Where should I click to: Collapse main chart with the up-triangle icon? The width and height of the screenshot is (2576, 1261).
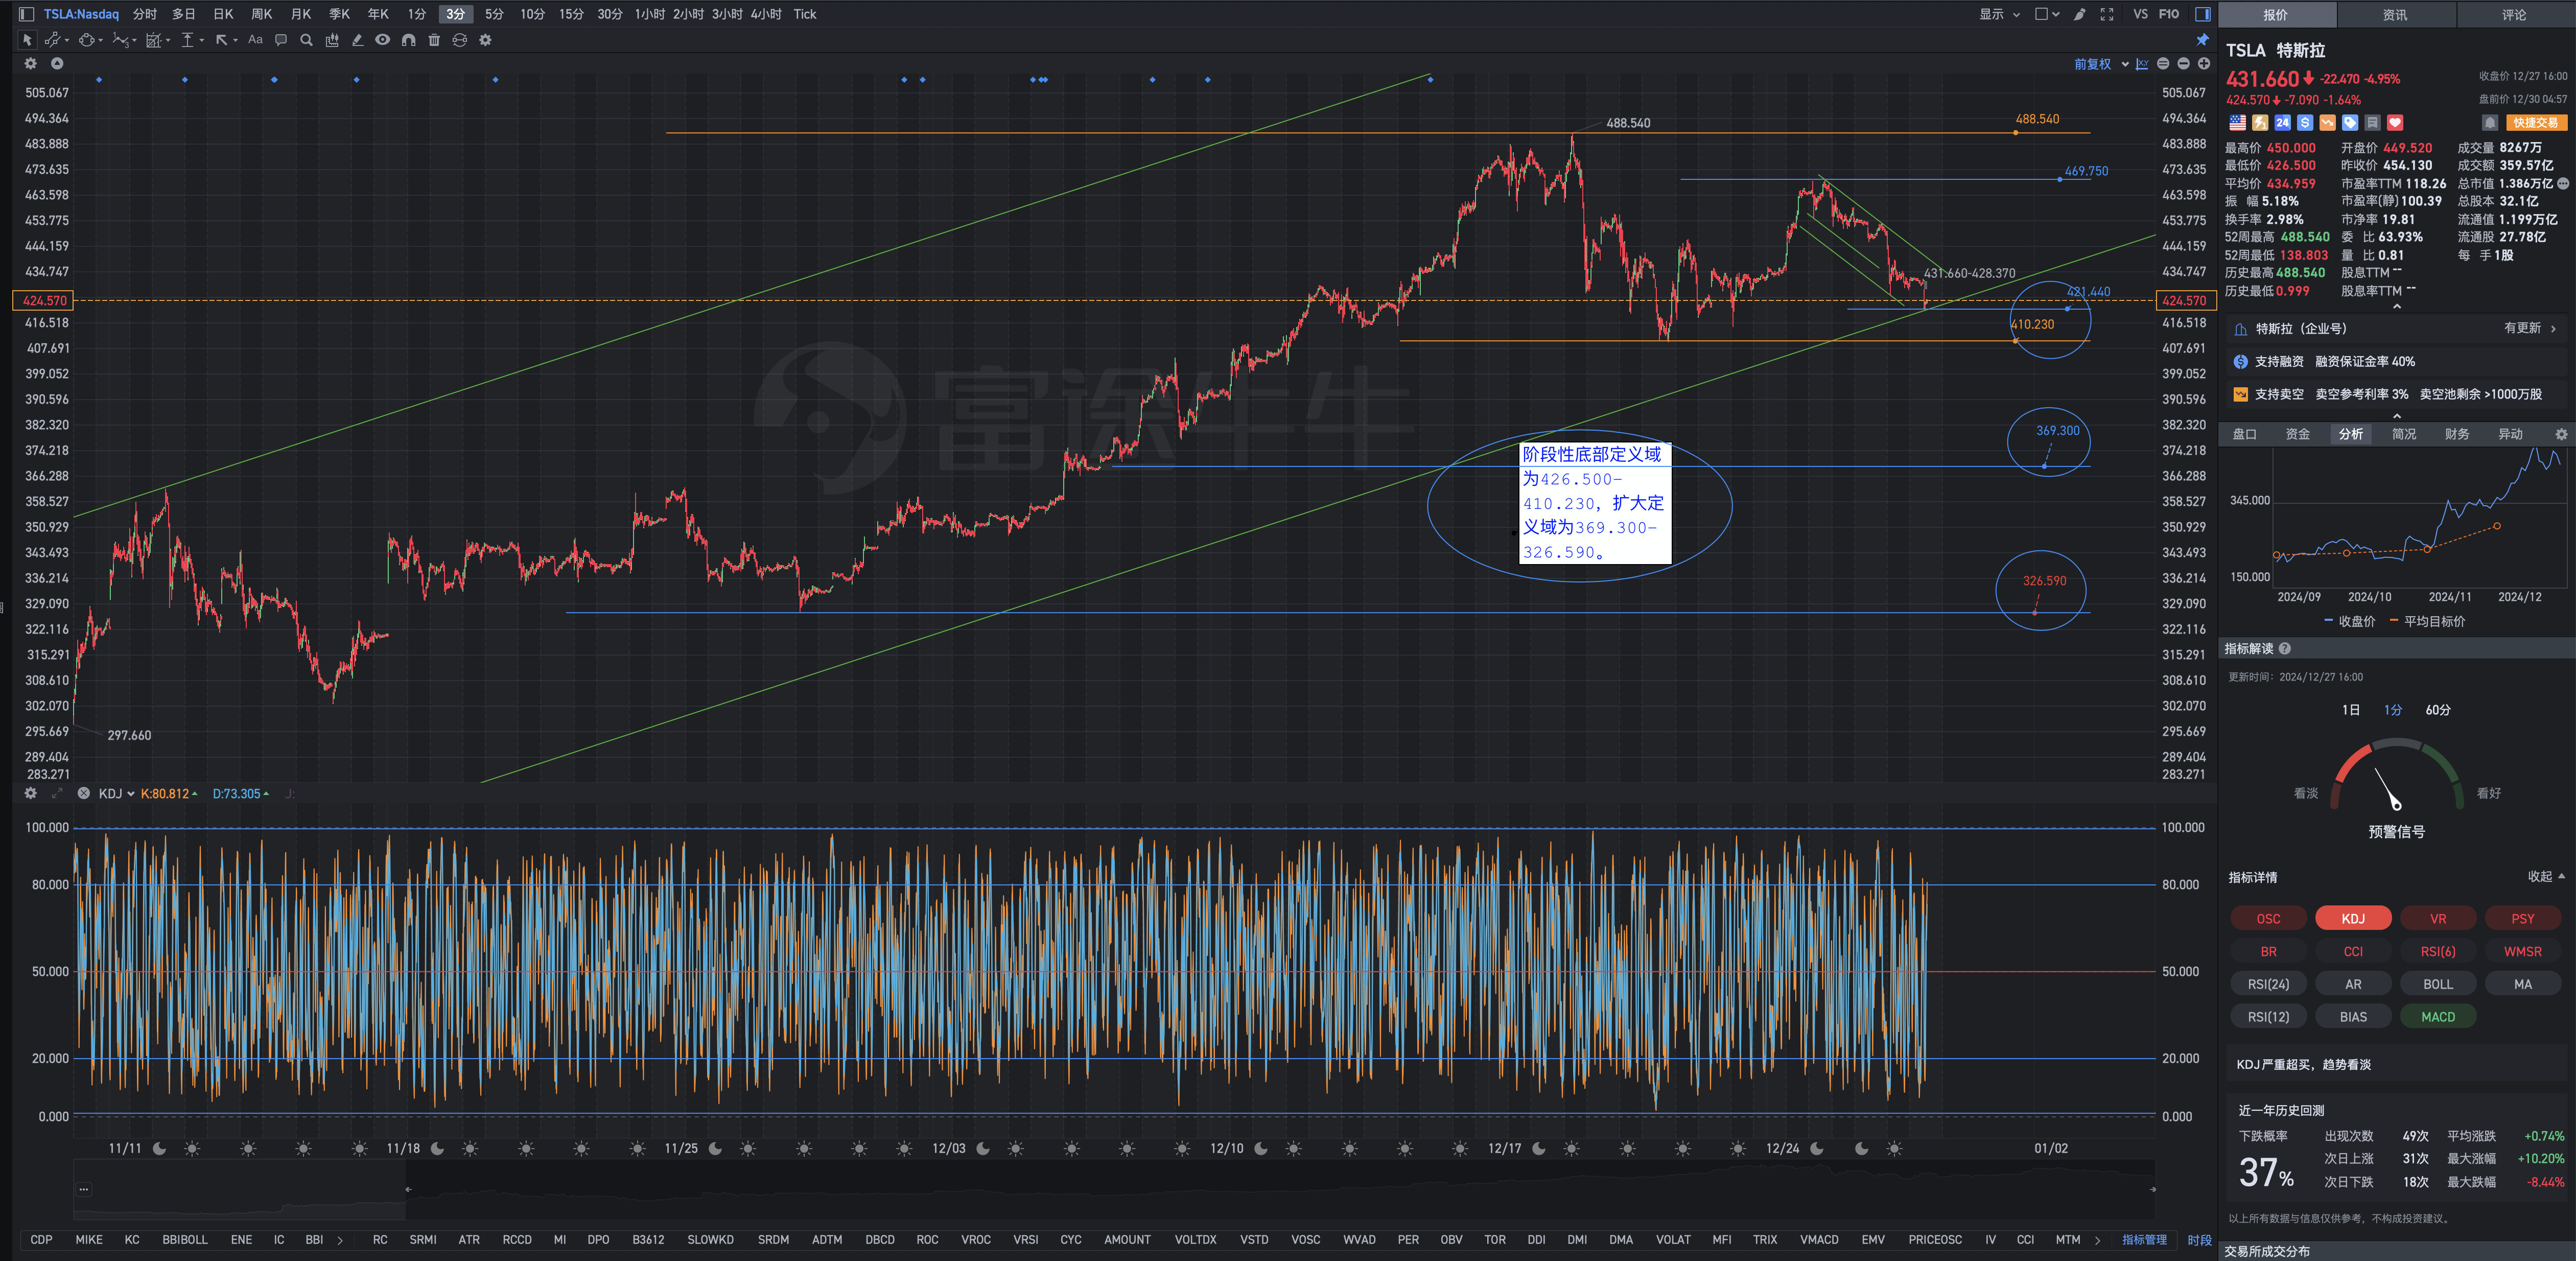pos(57,64)
